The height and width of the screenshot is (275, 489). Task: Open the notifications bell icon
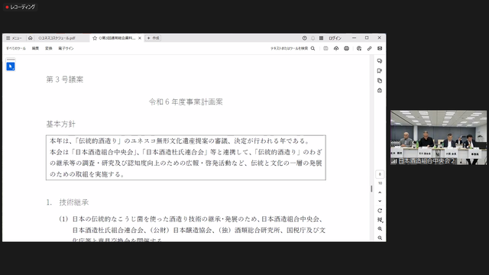313,38
